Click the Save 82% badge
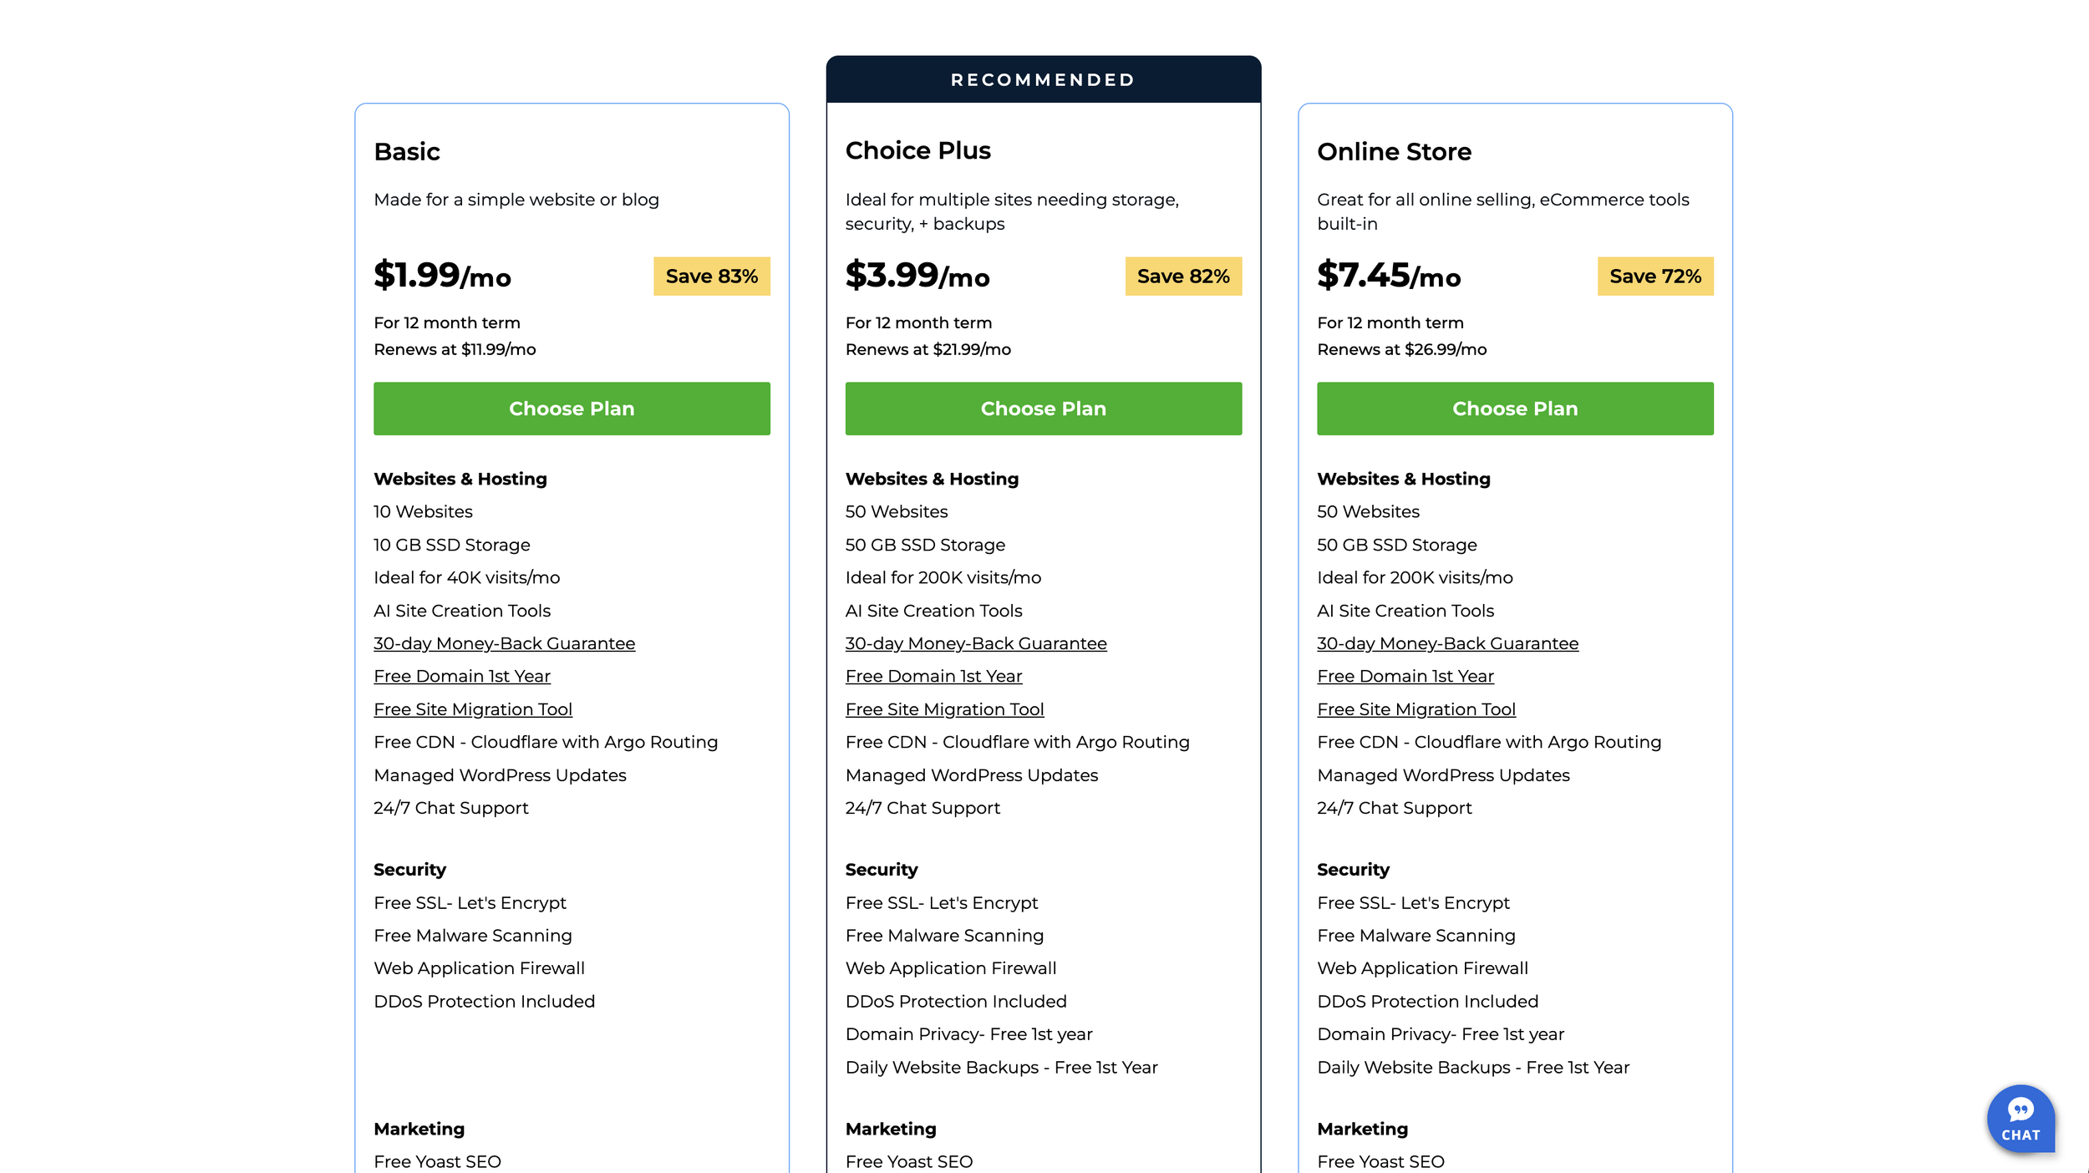This screenshot has height=1173, width=2089. tap(1182, 277)
